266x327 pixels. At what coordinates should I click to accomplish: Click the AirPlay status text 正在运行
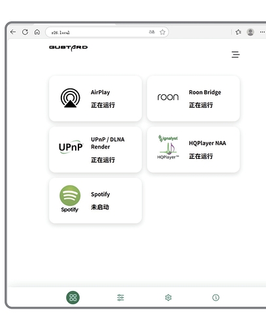[103, 105]
